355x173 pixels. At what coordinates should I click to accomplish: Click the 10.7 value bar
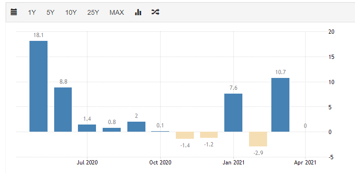[280, 105]
